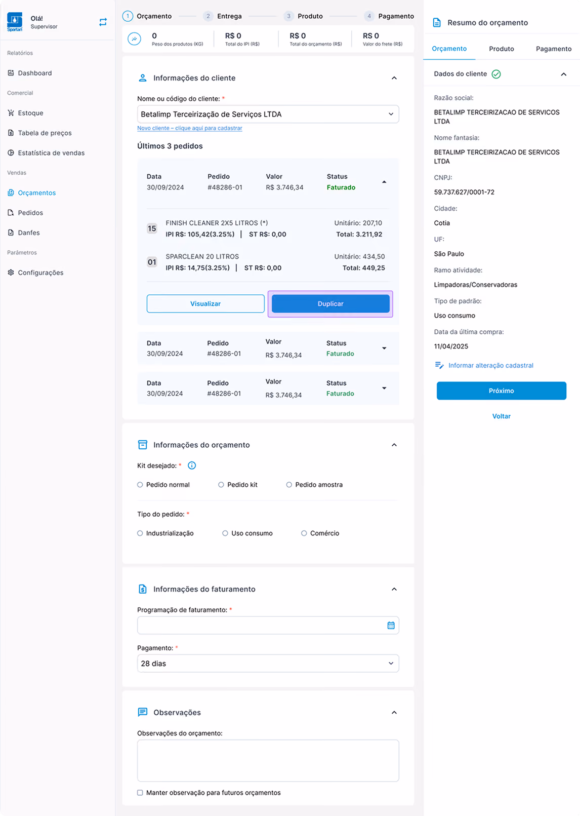Collapse the Dados do cliente panel
580x816 pixels.
pos(564,74)
